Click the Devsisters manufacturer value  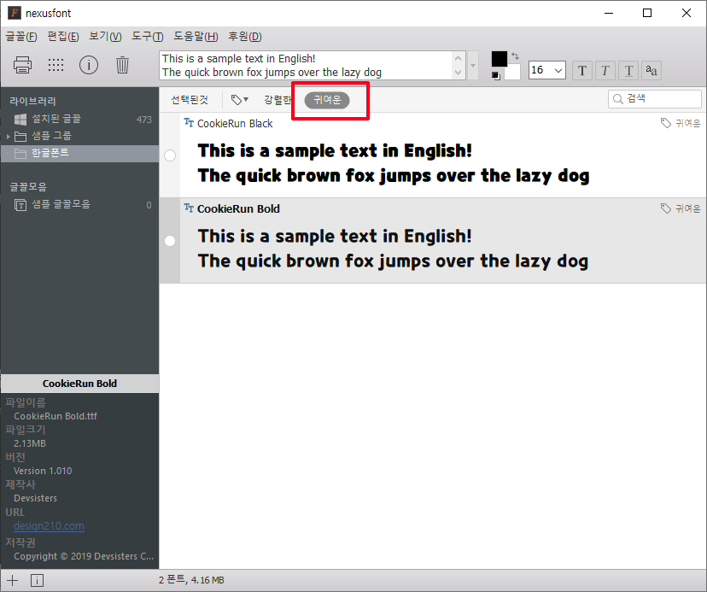tap(36, 498)
